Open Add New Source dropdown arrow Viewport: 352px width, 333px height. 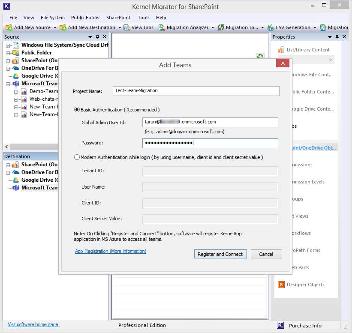pos(55,27)
